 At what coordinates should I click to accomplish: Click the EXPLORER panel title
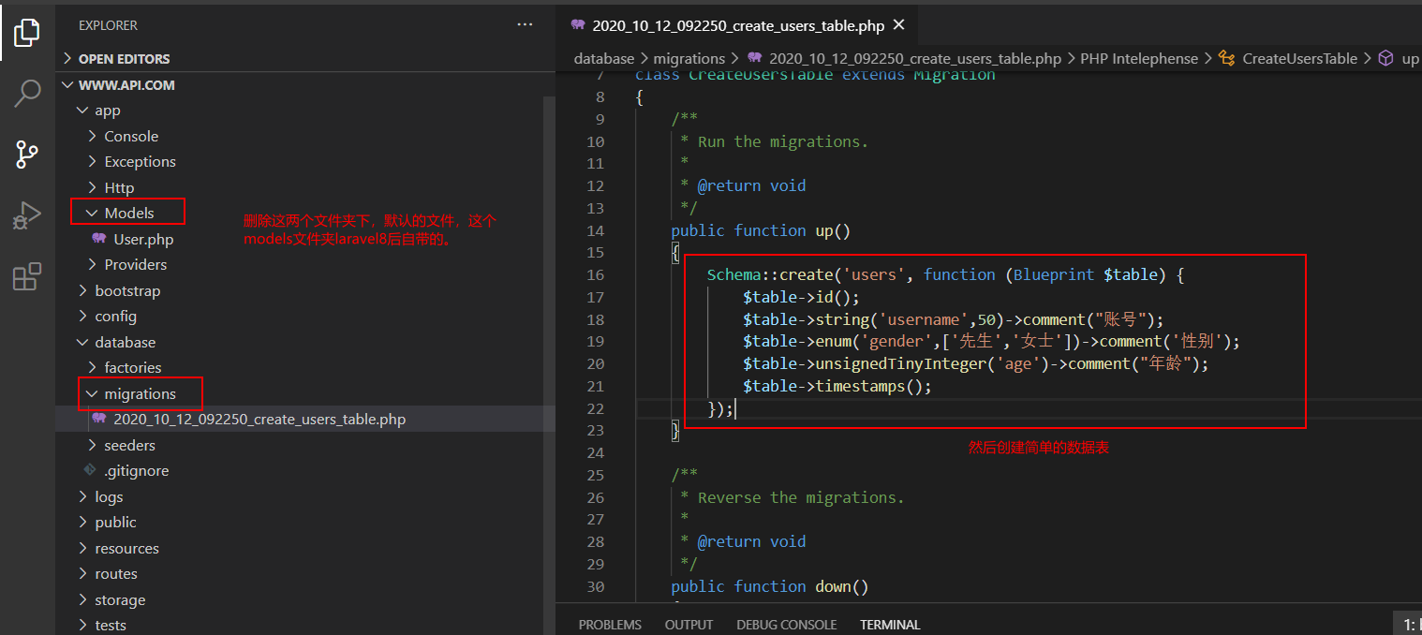pyautogui.click(x=108, y=25)
